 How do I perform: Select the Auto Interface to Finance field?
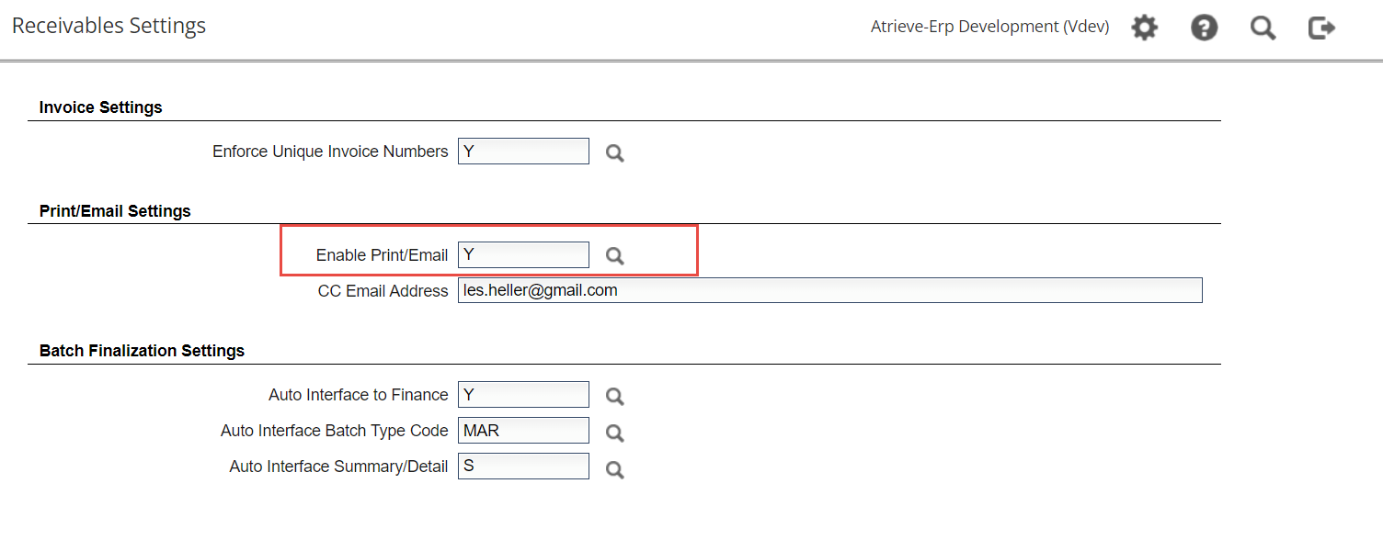523,395
